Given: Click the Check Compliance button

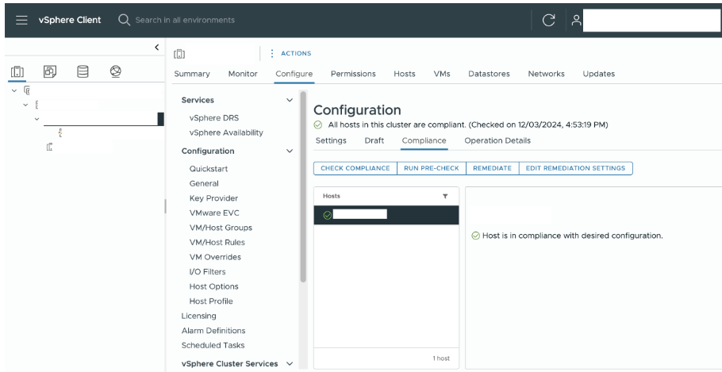Looking at the screenshot, I should (x=355, y=168).
